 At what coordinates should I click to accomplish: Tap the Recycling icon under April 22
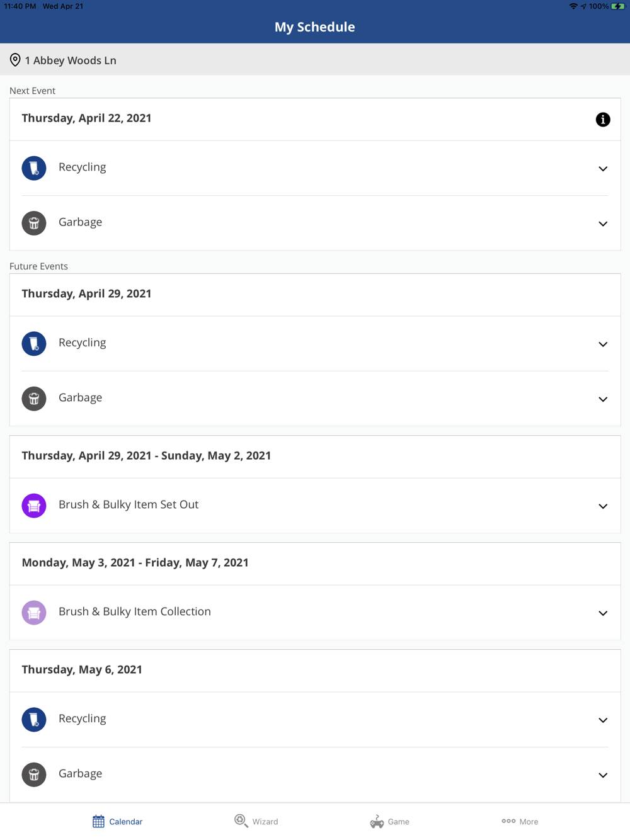point(34,168)
